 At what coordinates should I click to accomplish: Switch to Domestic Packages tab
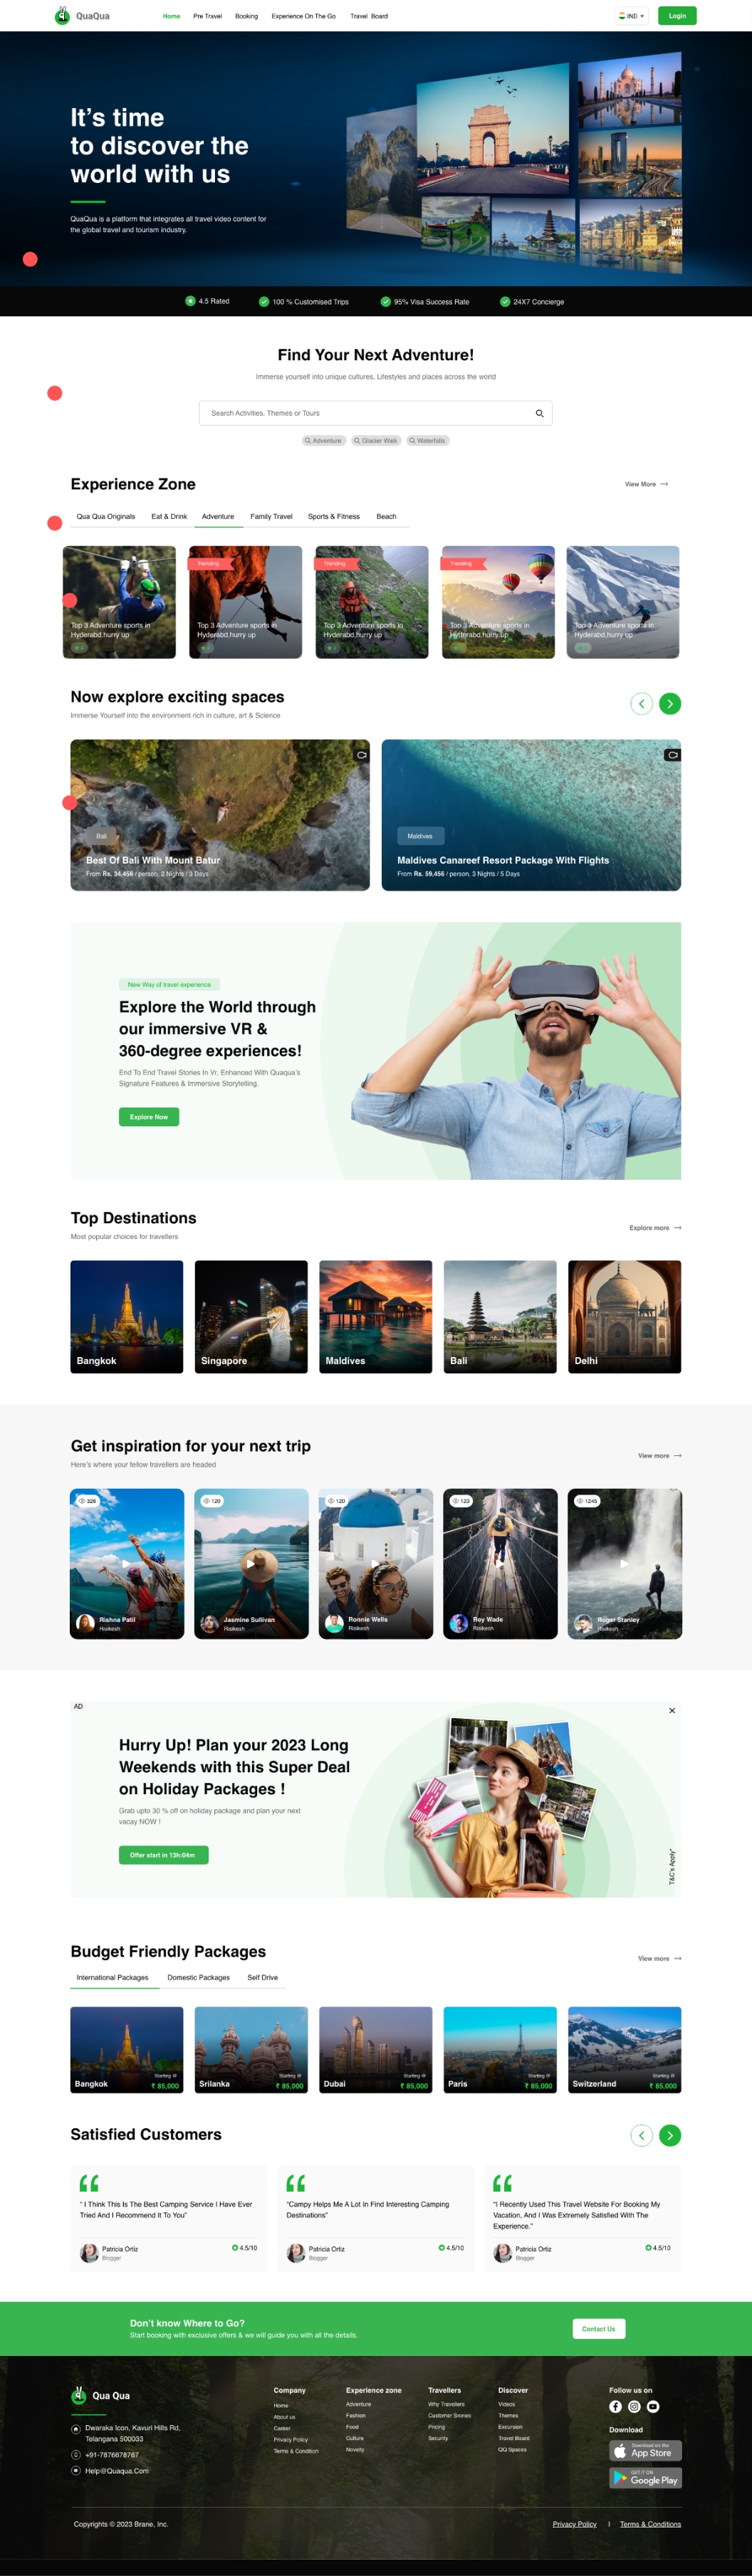[198, 1977]
